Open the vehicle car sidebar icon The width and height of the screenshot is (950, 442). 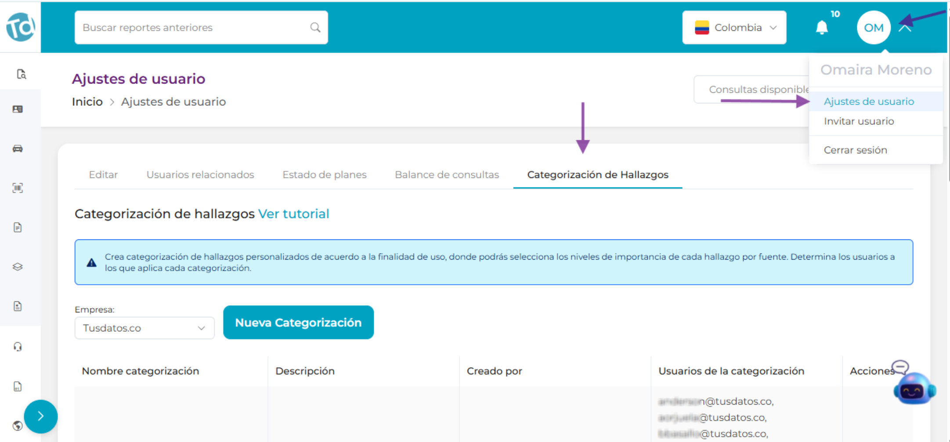(18, 149)
